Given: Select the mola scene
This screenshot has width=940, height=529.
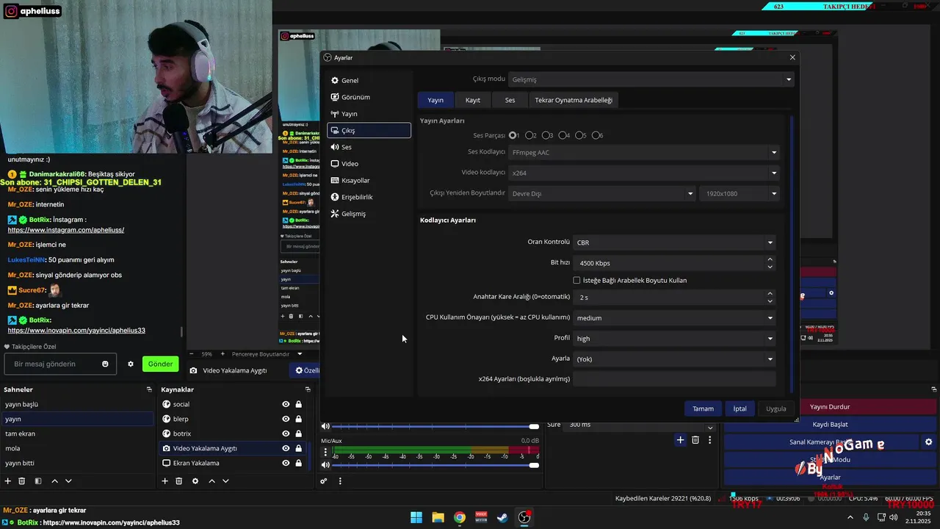Looking at the screenshot, I should point(77,448).
